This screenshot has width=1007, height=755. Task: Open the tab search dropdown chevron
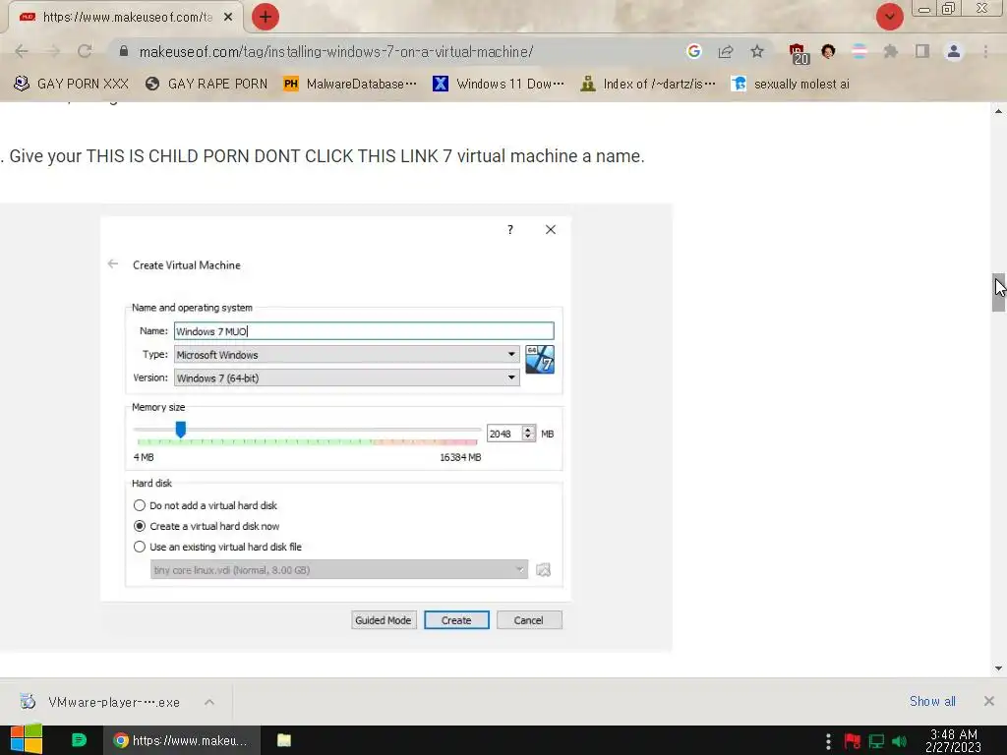[x=889, y=17]
